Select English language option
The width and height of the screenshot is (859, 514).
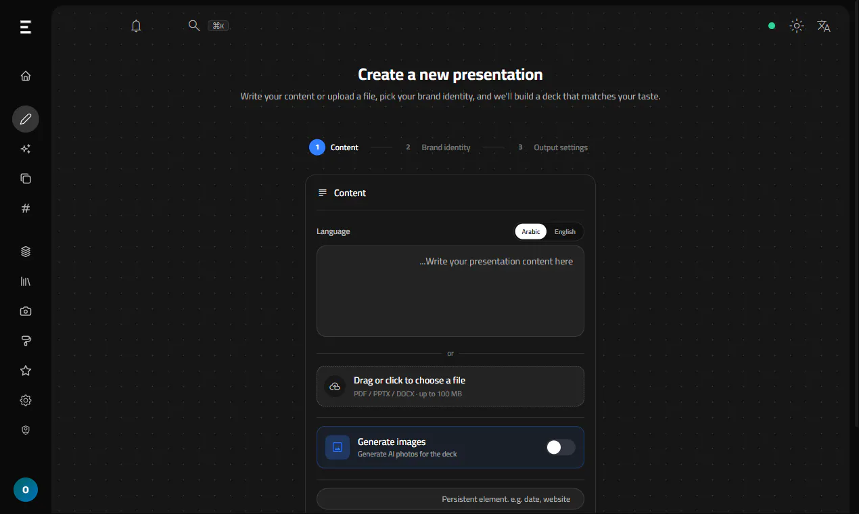pyautogui.click(x=565, y=231)
